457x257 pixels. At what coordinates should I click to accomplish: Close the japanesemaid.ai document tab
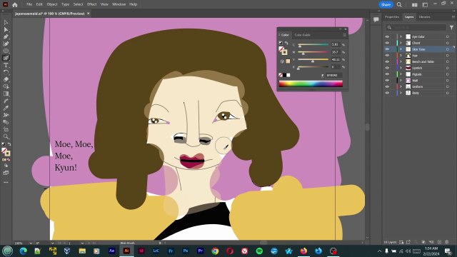point(89,14)
